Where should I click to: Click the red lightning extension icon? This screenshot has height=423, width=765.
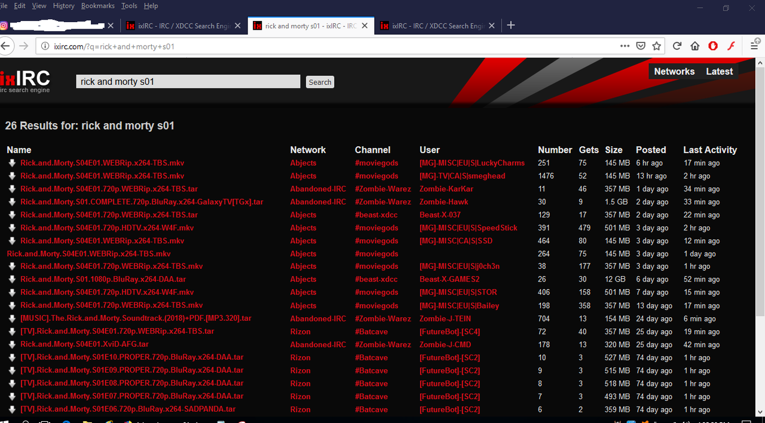click(x=730, y=46)
